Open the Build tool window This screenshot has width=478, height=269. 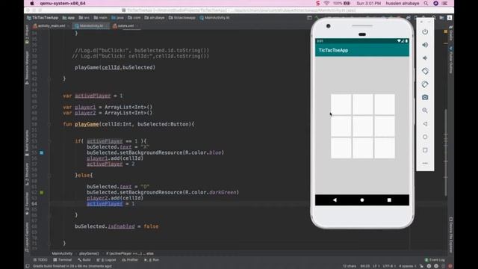pos(84,260)
